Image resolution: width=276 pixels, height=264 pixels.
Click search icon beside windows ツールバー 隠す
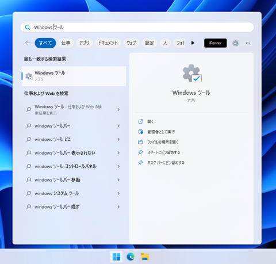(29, 206)
